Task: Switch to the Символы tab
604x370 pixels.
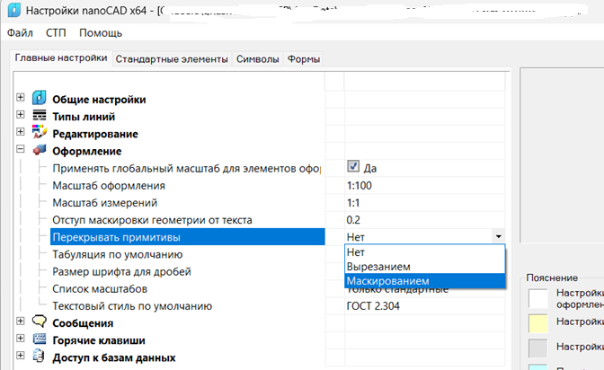Action: pos(257,59)
